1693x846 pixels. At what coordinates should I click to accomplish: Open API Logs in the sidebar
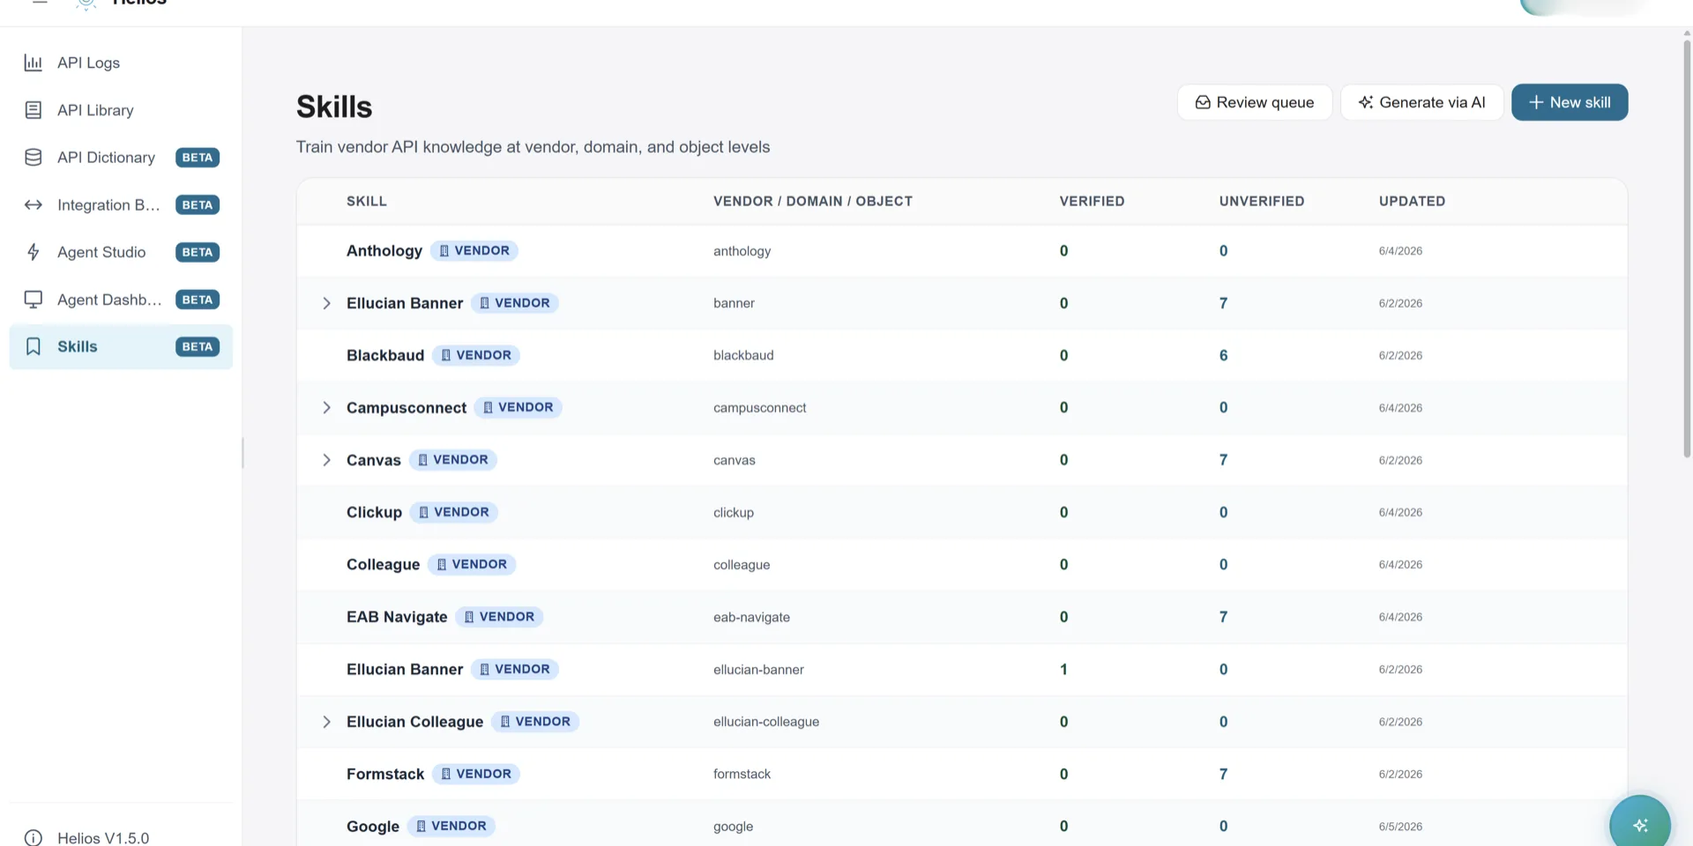click(121, 63)
